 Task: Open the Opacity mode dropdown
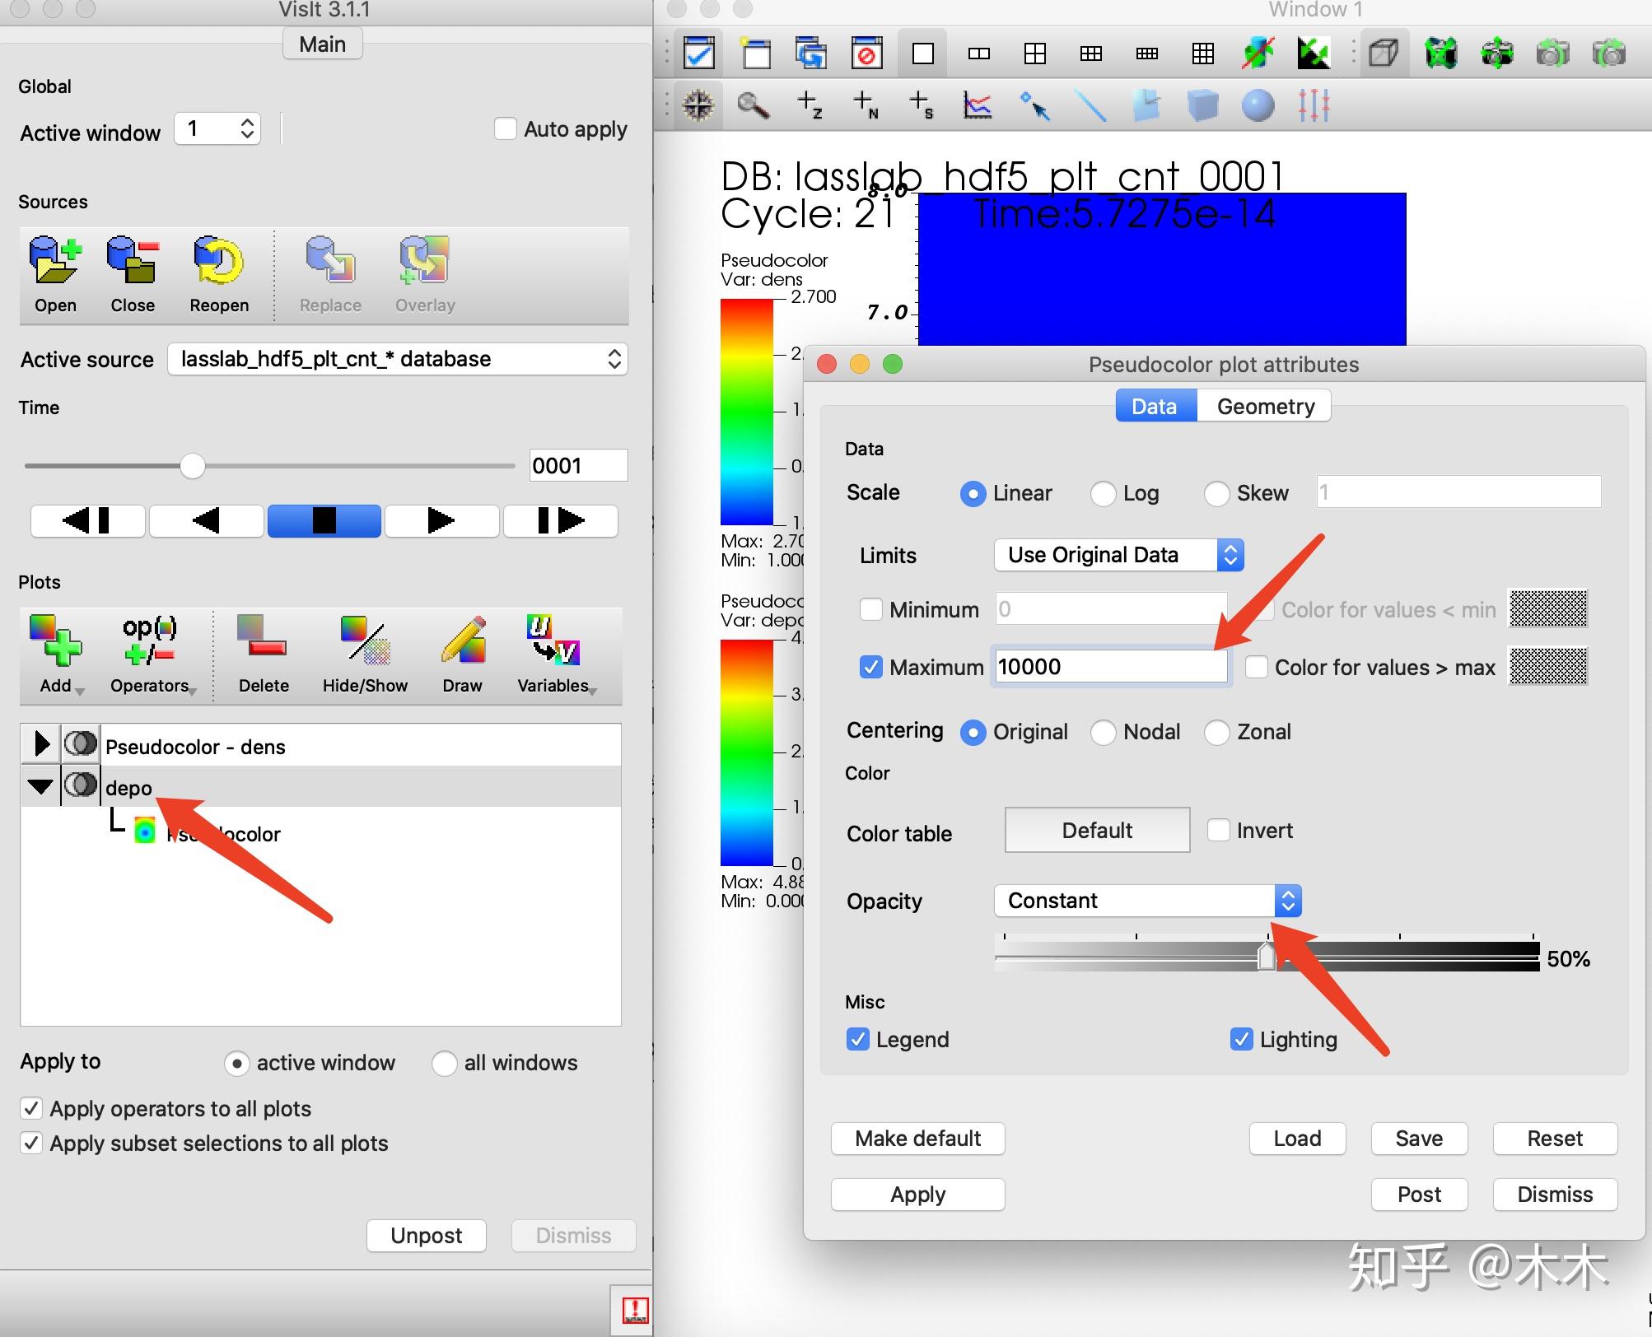coord(1147,901)
